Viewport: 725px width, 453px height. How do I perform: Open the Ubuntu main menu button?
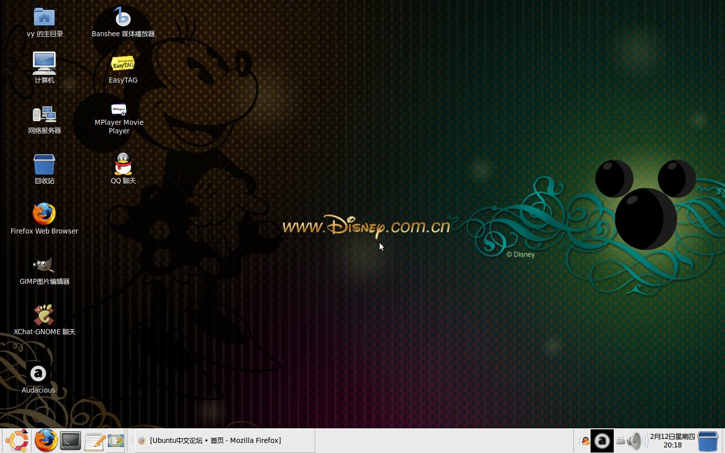(17, 441)
